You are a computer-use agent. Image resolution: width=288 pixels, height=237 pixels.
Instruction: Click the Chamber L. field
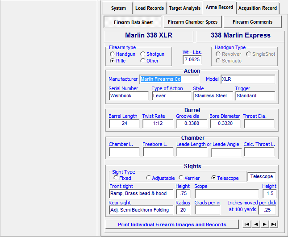pos(124,152)
